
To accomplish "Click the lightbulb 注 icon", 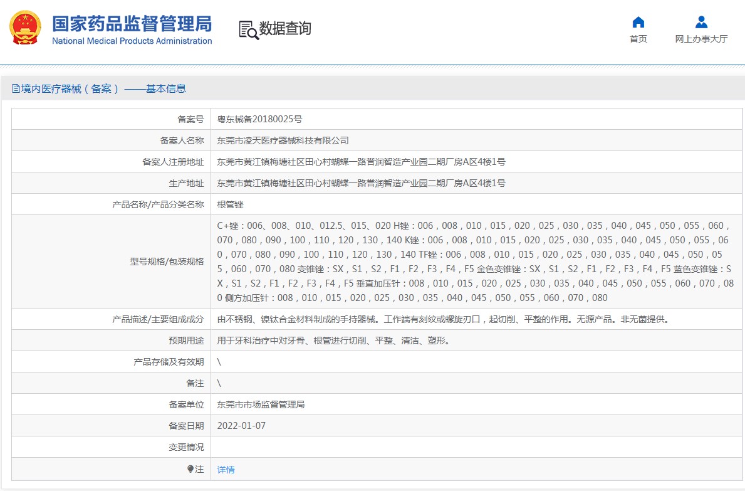I will tap(190, 469).
